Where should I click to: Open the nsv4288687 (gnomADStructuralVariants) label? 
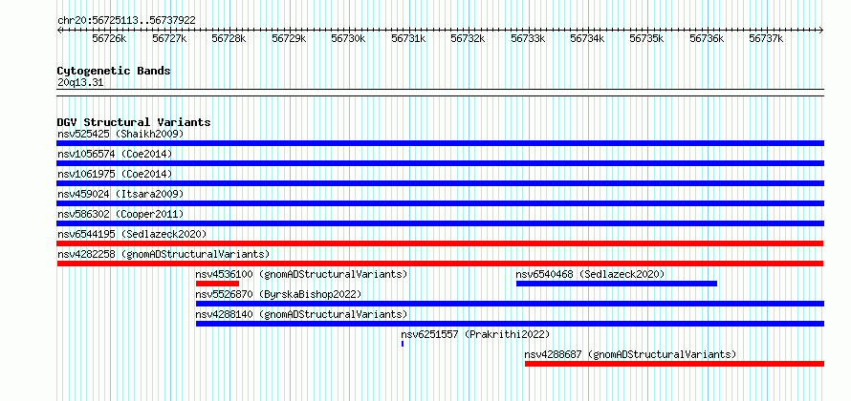(x=631, y=354)
